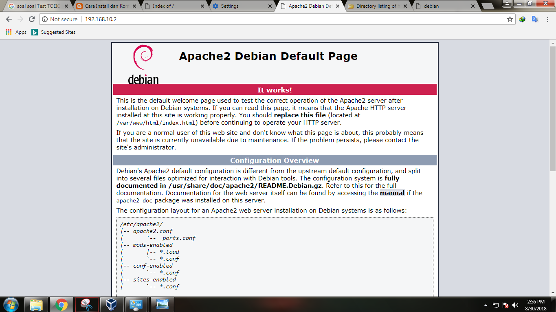Screen dimensions: 556x312
Task: Click the '|-- sites-enabled' line
Action: coord(148,279)
